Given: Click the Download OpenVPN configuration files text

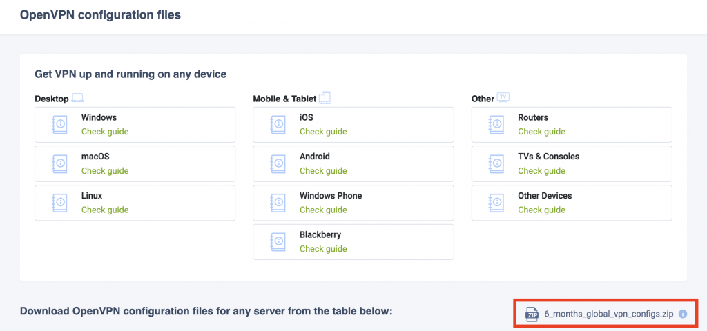Looking at the screenshot, I should click(x=206, y=311).
